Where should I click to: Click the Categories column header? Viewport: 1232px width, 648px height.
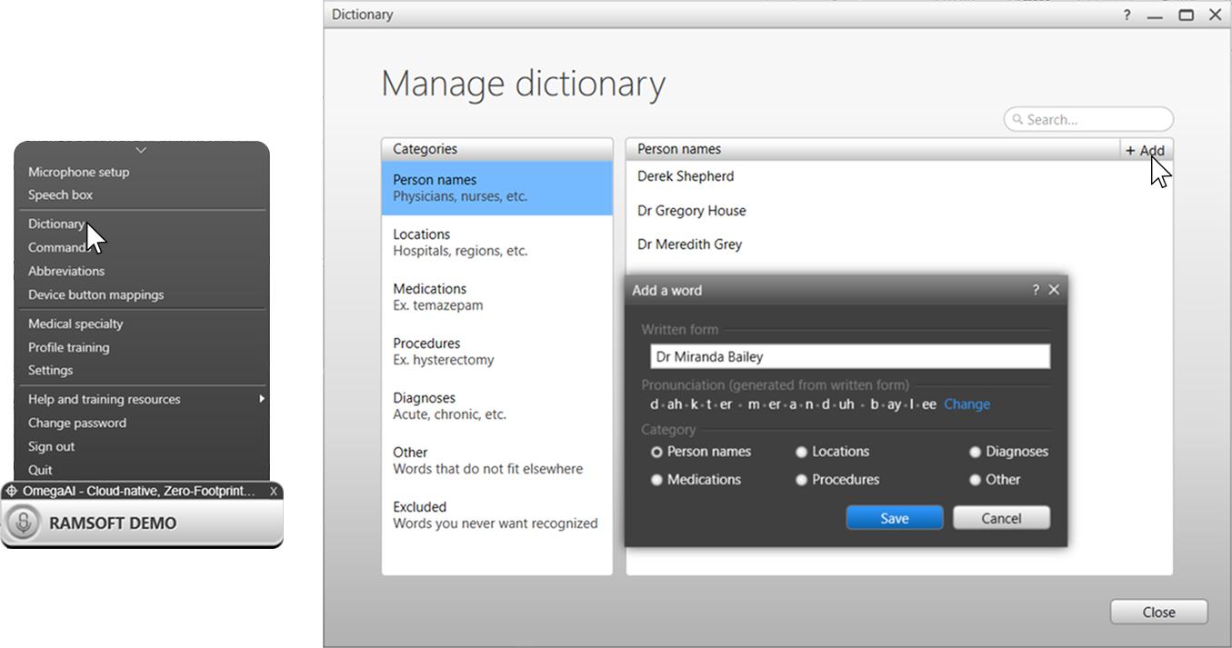(x=497, y=149)
